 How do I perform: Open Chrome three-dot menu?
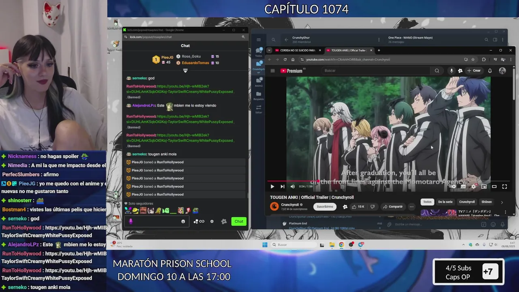[x=510, y=60]
